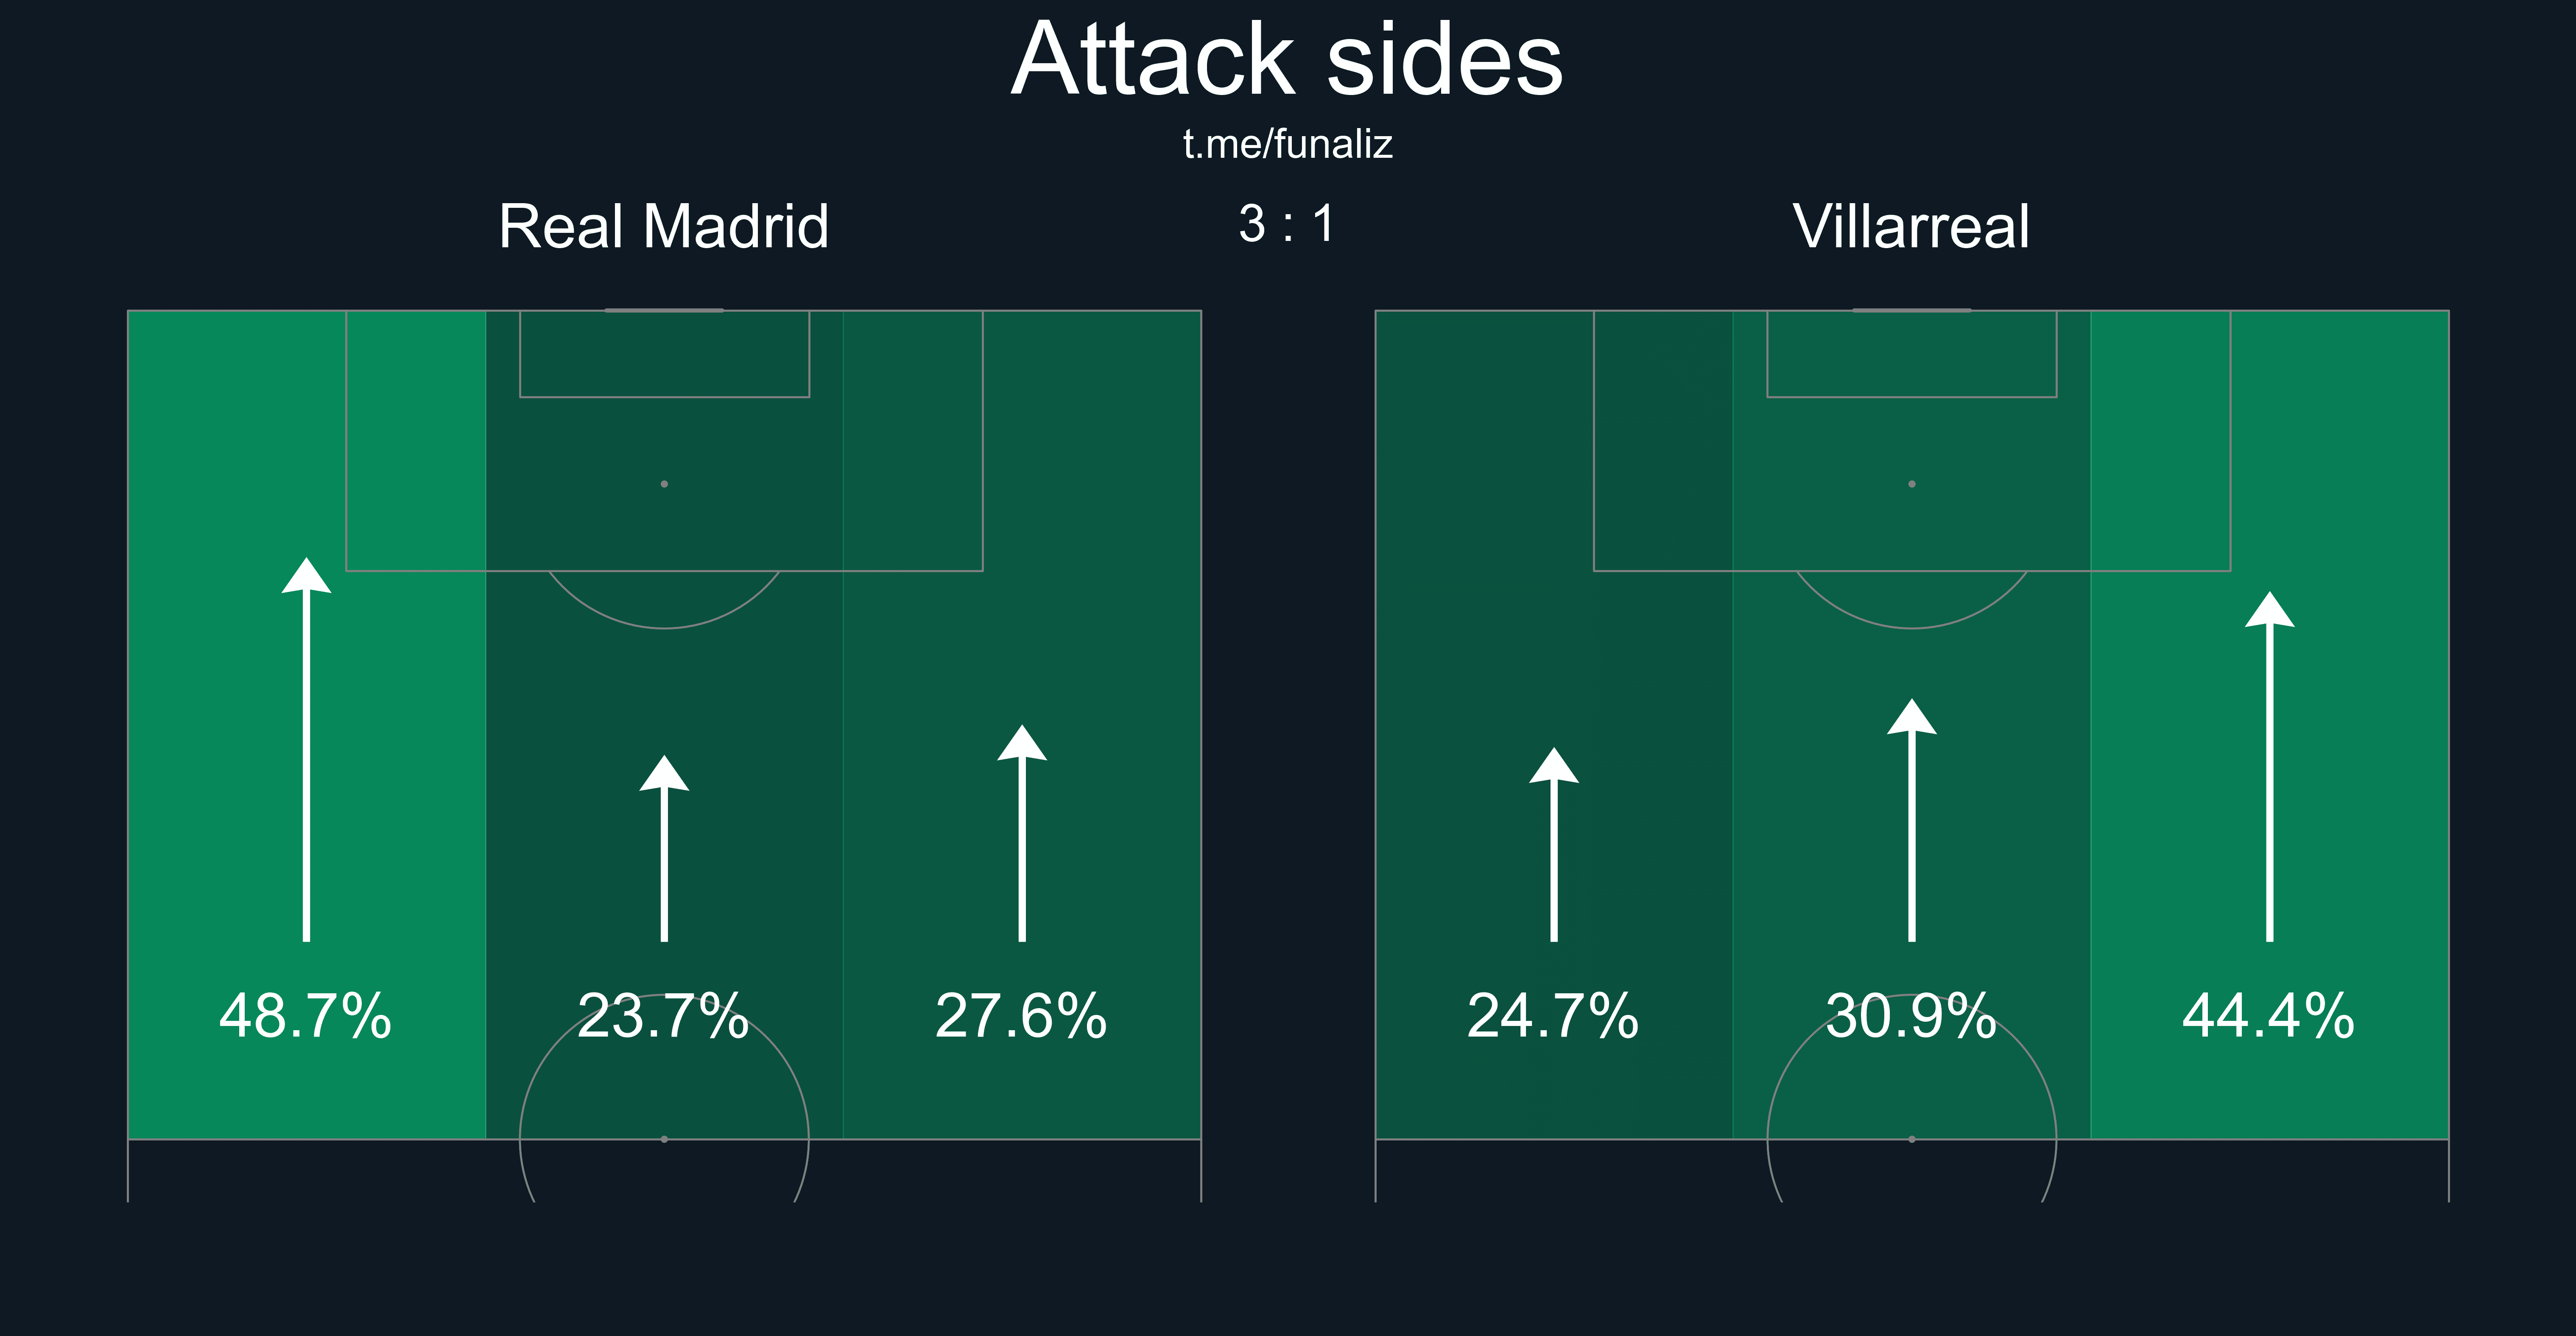Click inside Real Madrid's six-yard box
Screen dimensions: 2576x1336
[x=664, y=354]
